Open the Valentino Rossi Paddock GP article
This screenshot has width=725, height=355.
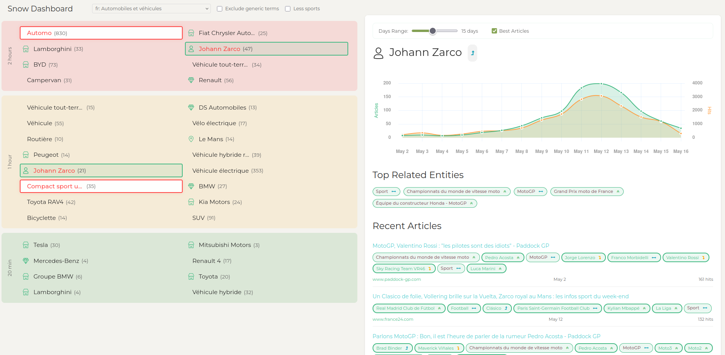point(461,246)
